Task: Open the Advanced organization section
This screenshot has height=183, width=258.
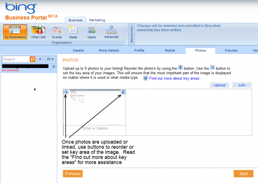Action: pos(111,32)
